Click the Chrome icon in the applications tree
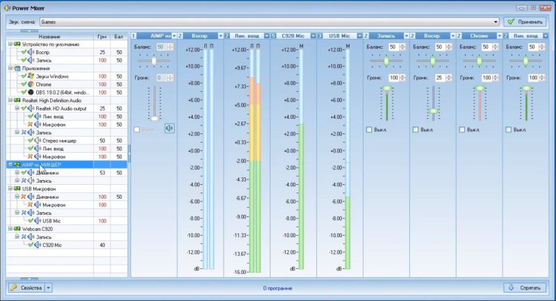 pyautogui.click(x=31, y=84)
